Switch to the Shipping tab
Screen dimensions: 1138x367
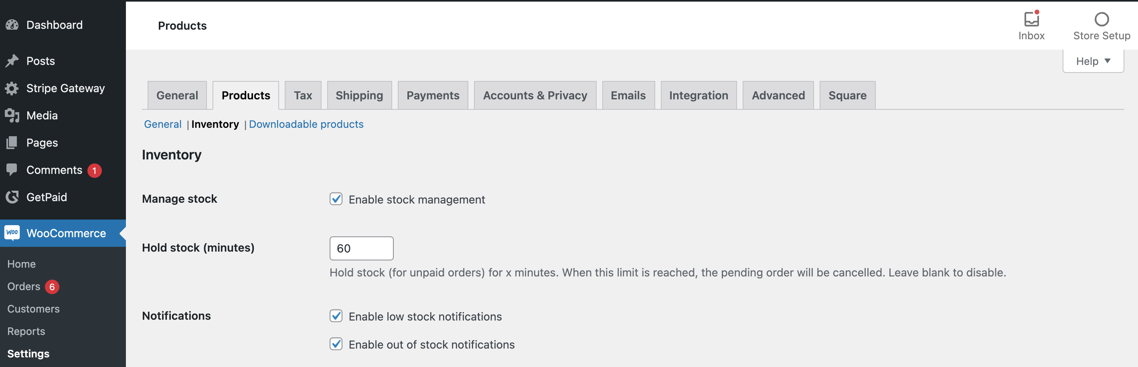[x=359, y=95]
